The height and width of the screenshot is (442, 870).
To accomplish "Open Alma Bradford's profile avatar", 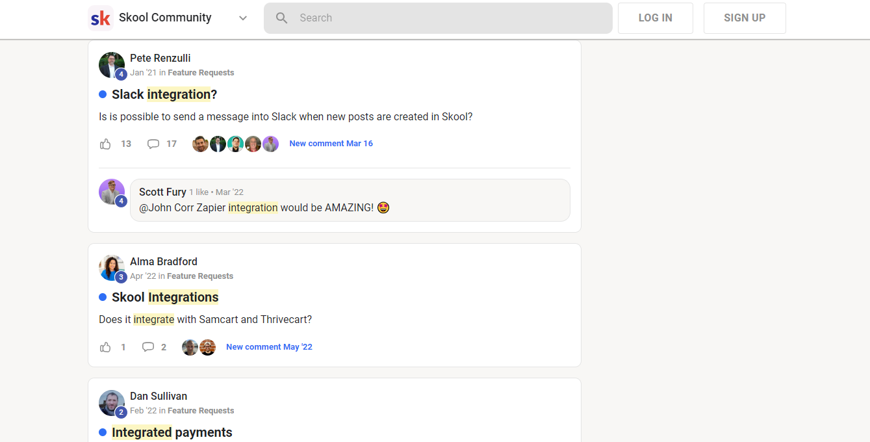I will tap(112, 268).
